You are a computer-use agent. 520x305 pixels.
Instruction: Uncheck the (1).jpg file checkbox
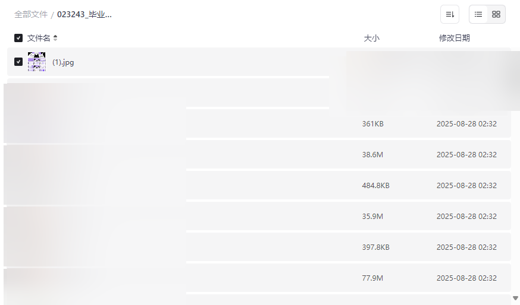pyautogui.click(x=18, y=62)
